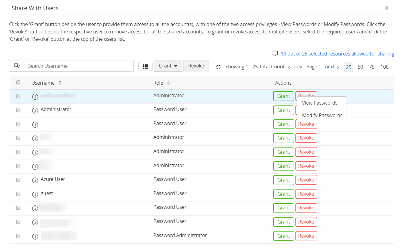Click the Total Count link

[272, 67]
